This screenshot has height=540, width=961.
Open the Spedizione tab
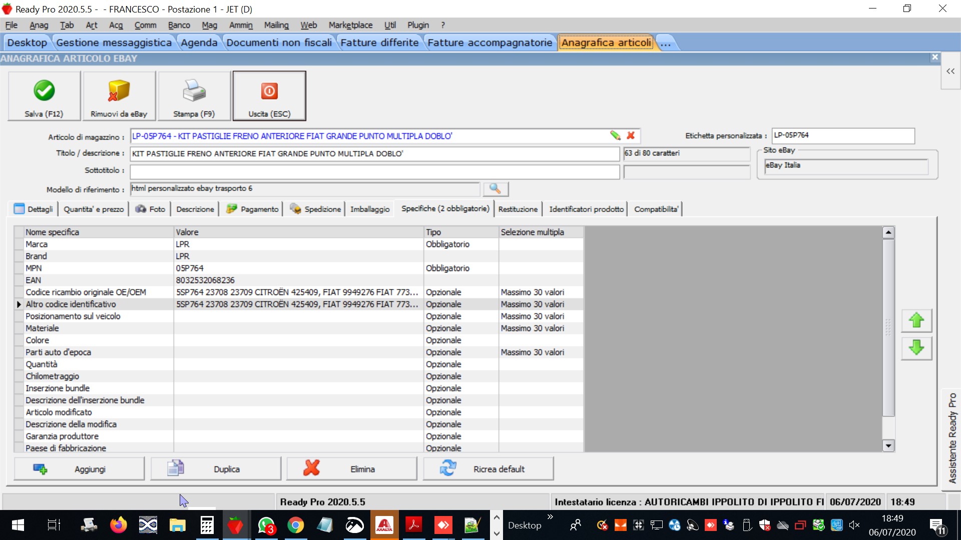coord(315,209)
